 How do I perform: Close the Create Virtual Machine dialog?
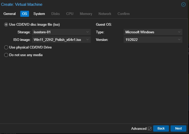183,4
